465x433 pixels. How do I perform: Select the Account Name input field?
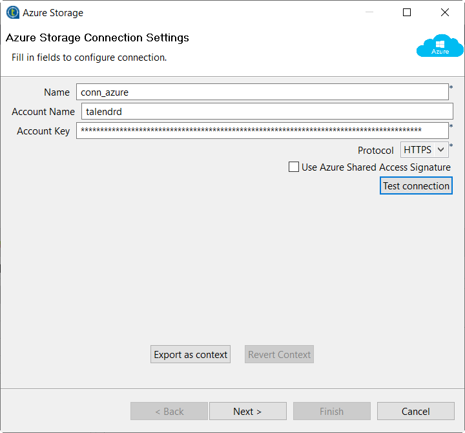point(267,112)
